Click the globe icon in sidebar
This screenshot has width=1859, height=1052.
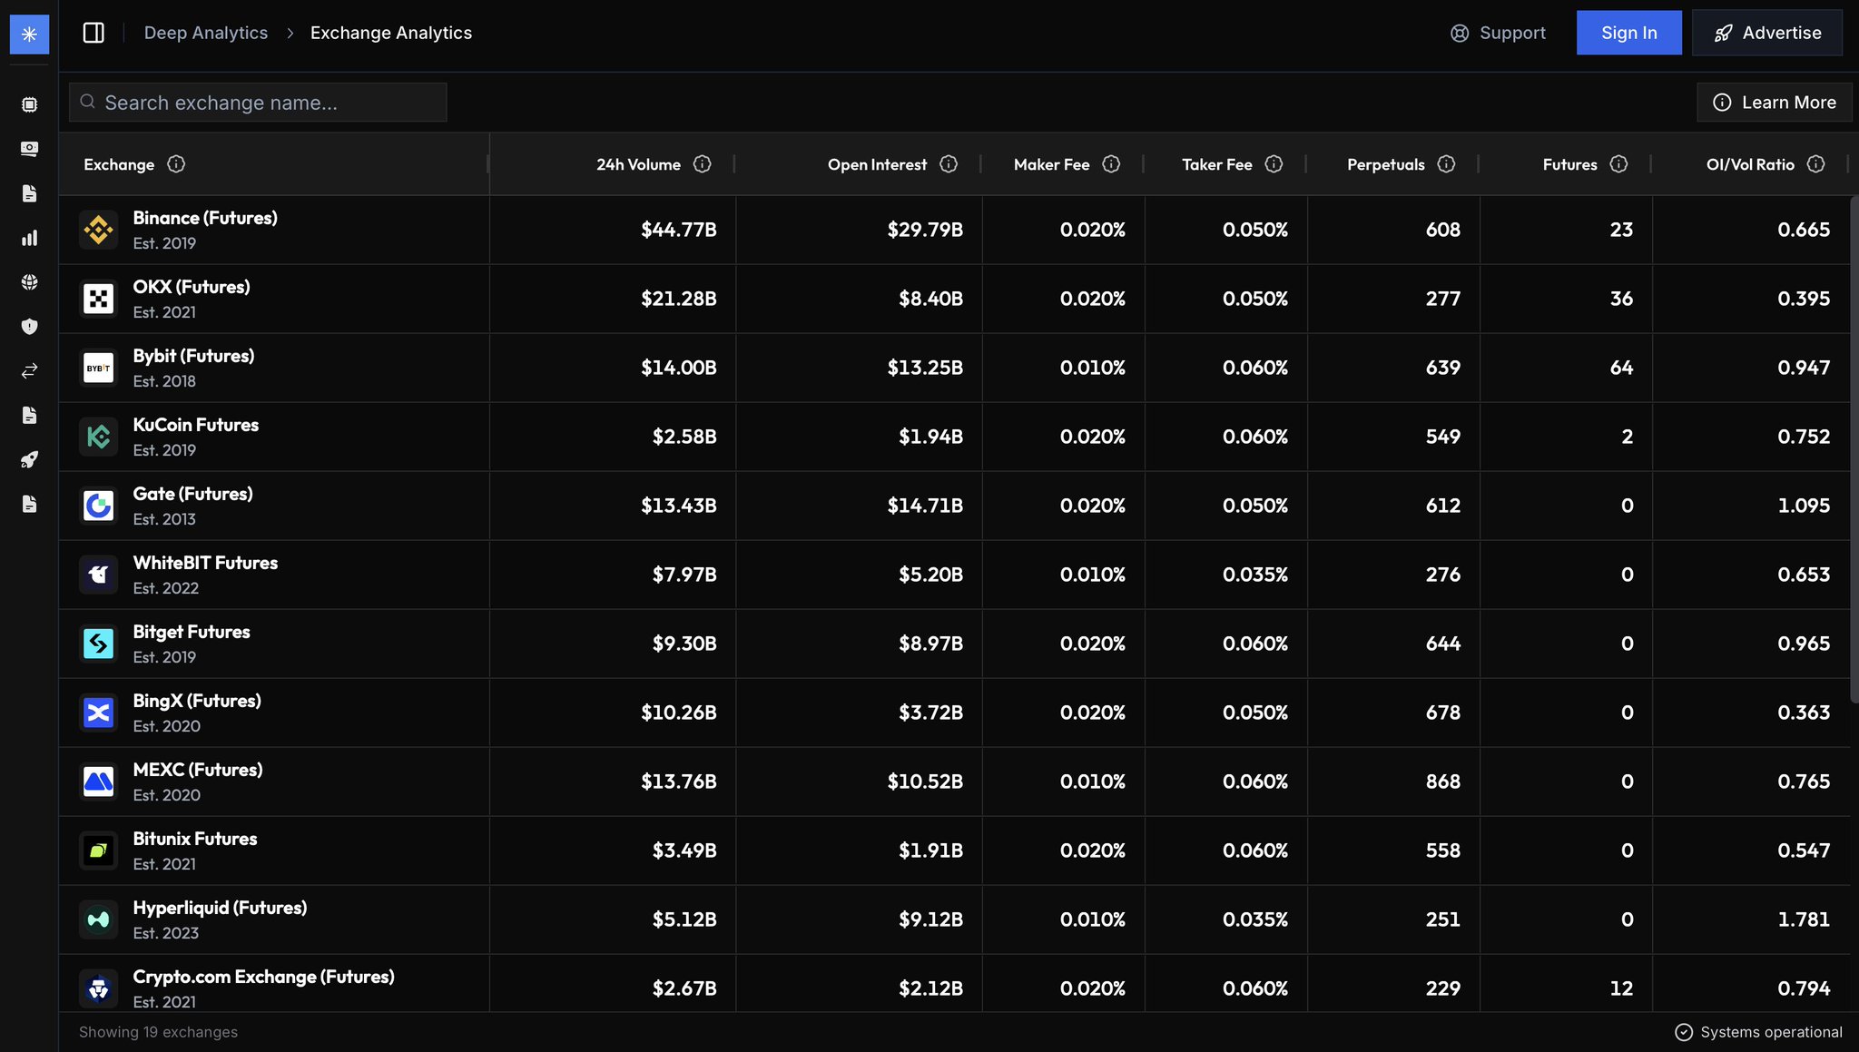(x=29, y=282)
